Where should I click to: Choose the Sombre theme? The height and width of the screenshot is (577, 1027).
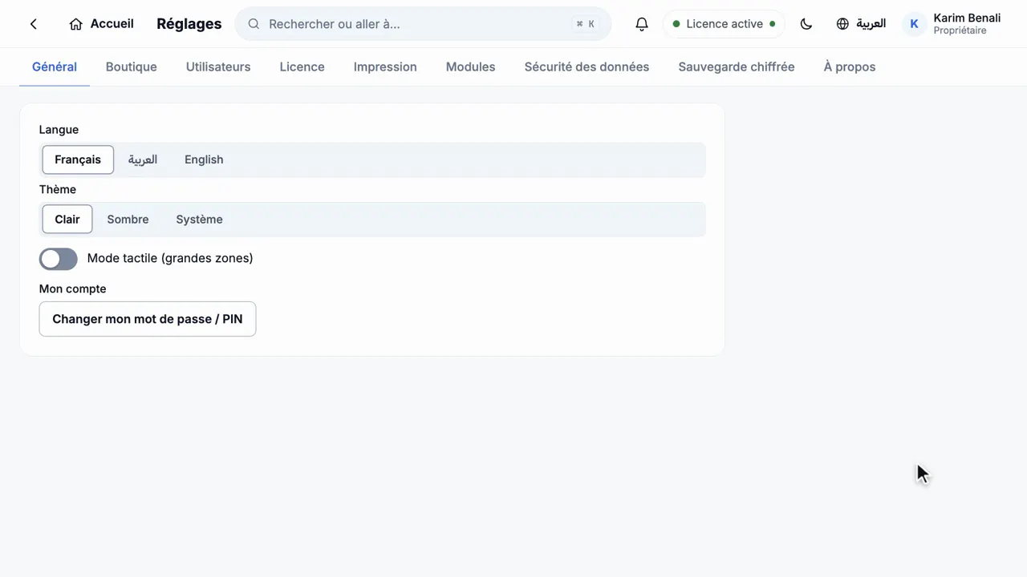tap(128, 220)
